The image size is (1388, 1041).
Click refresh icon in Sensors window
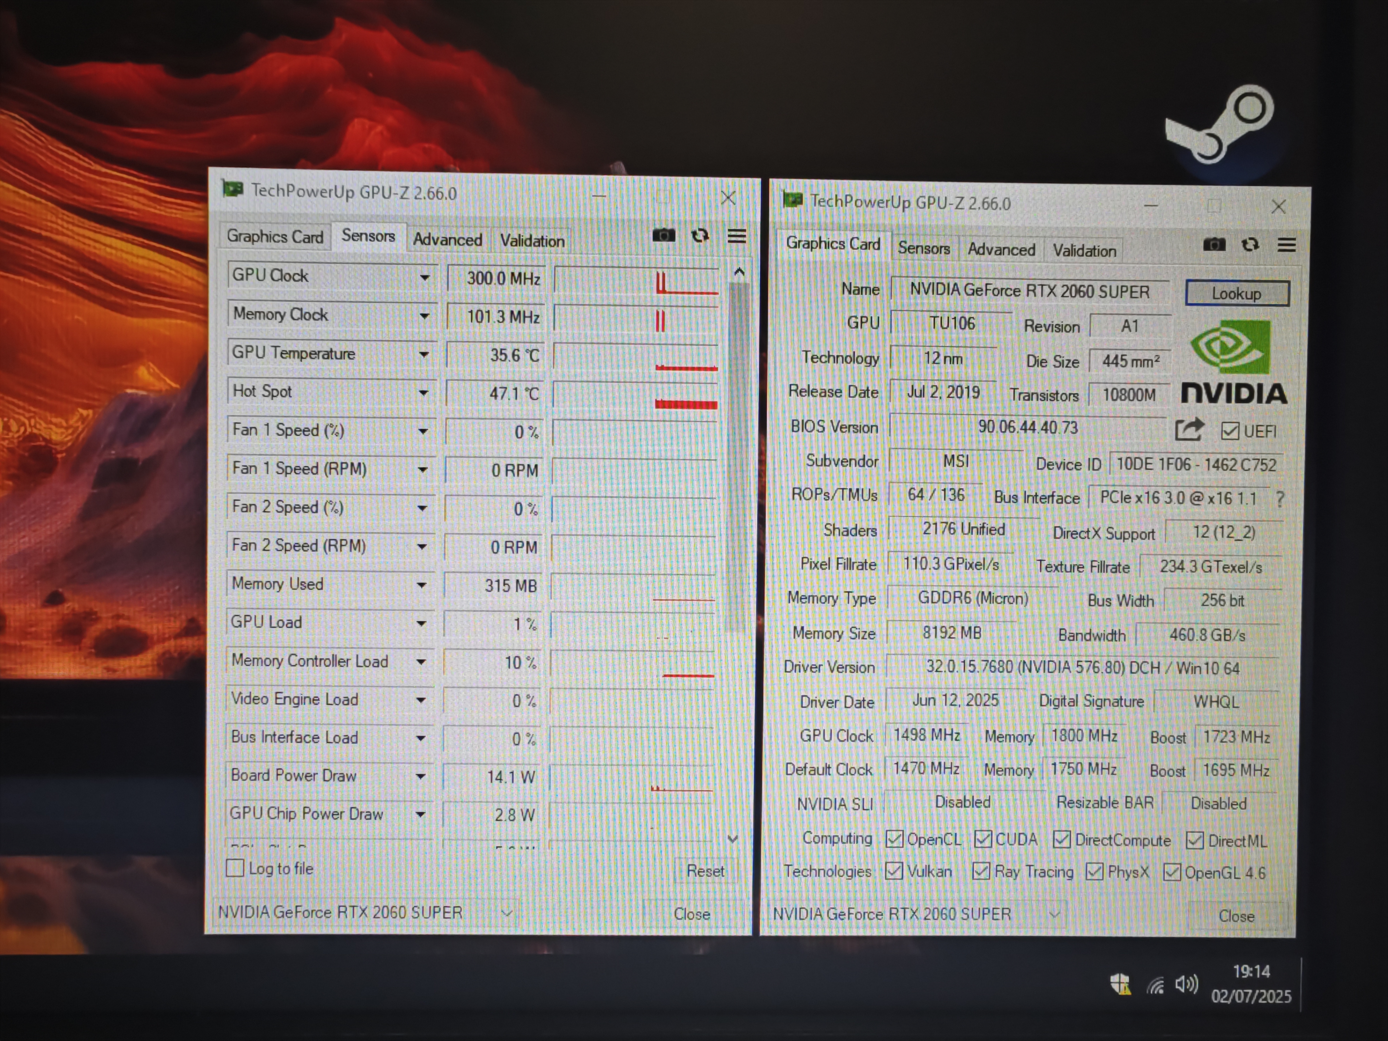click(700, 235)
